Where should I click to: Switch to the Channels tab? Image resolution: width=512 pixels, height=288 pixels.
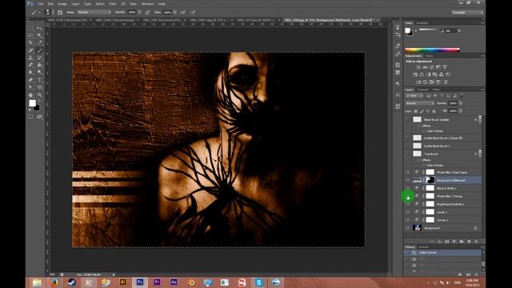pos(422,90)
